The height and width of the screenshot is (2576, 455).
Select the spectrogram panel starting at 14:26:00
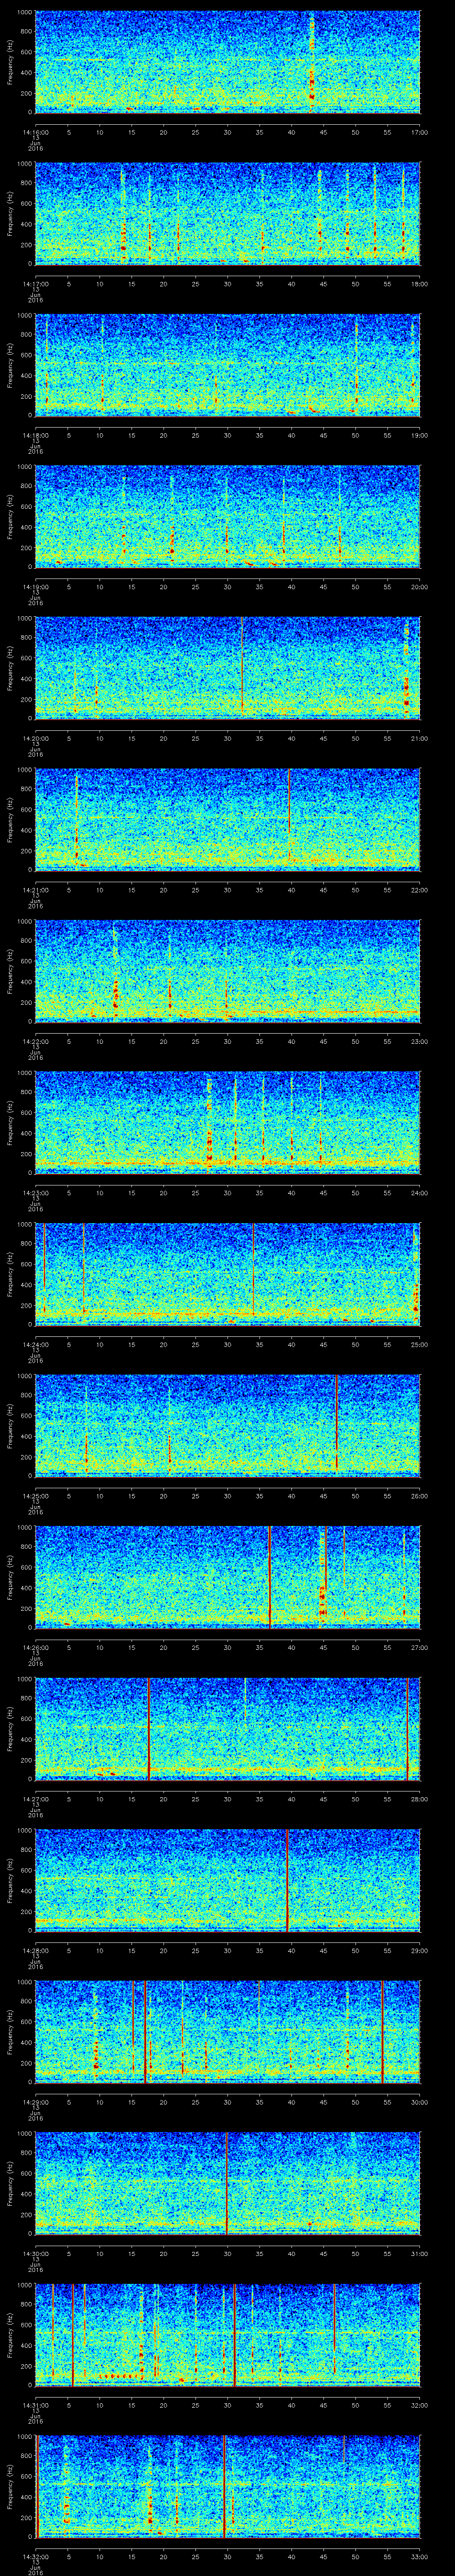click(227, 1576)
